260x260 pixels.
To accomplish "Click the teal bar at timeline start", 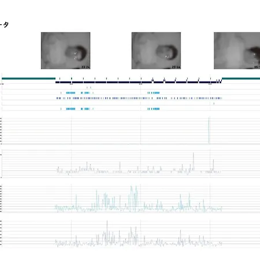I will (28, 79).
